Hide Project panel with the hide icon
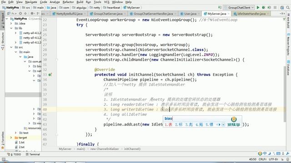The width and height of the screenshot is (291, 163). coord(38,14)
